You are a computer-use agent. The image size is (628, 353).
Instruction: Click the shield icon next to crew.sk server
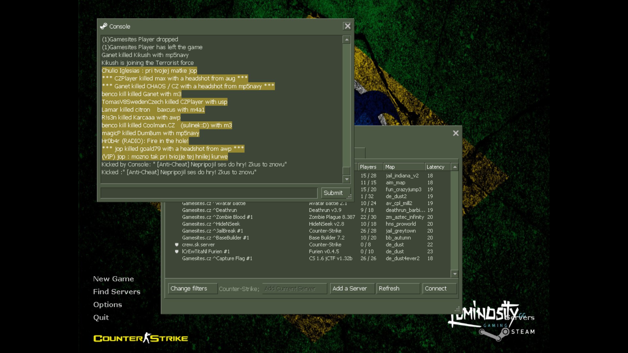click(x=177, y=244)
